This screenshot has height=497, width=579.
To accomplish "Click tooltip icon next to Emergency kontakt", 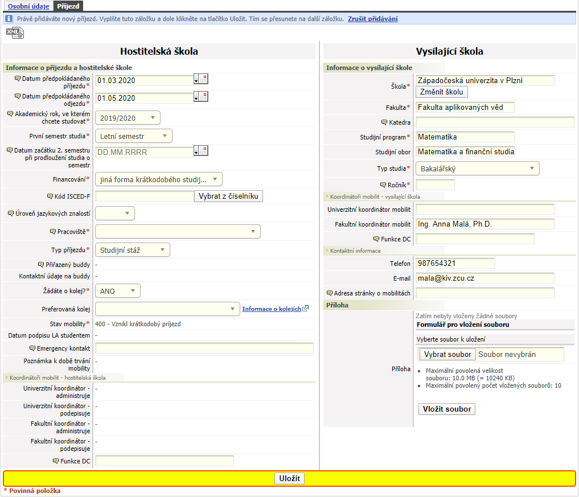I will tap(32, 348).
